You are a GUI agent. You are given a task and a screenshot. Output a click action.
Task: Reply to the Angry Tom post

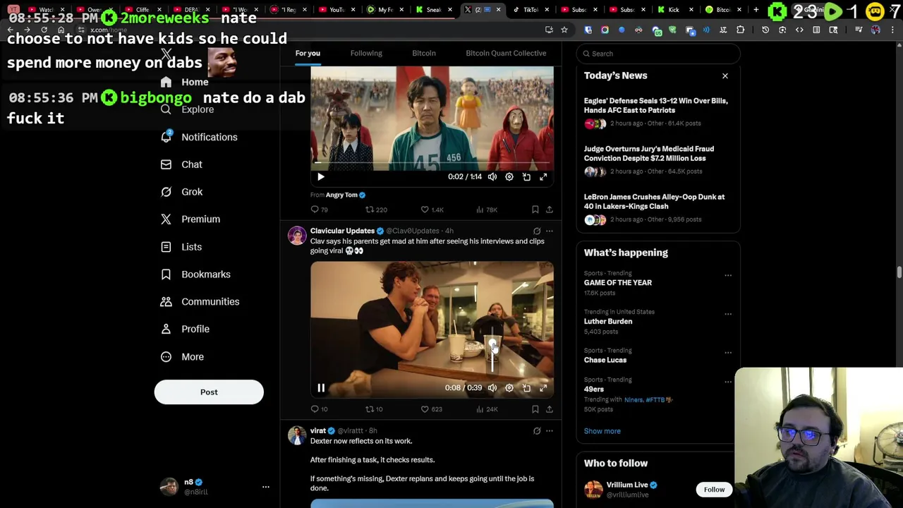point(319,210)
